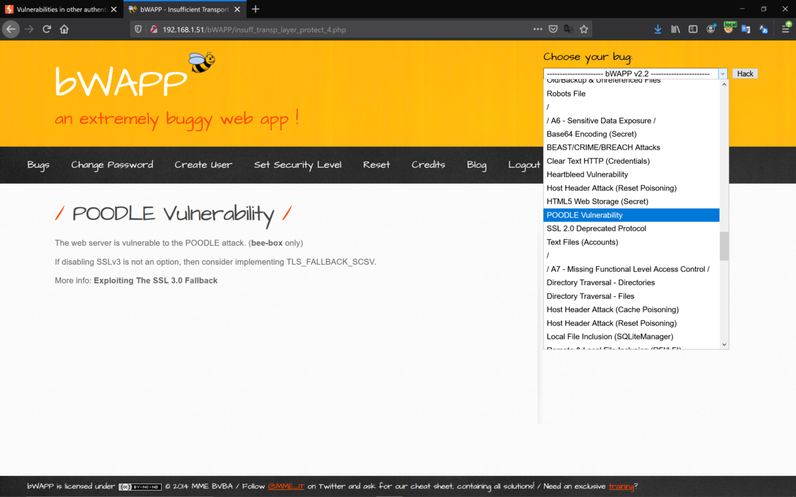Image resolution: width=796 pixels, height=497 pixels.
Task: Go to the browser home page
Action: (x=64, y=29)
